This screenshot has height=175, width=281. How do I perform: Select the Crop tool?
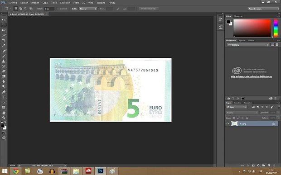(x=4, y=40)
